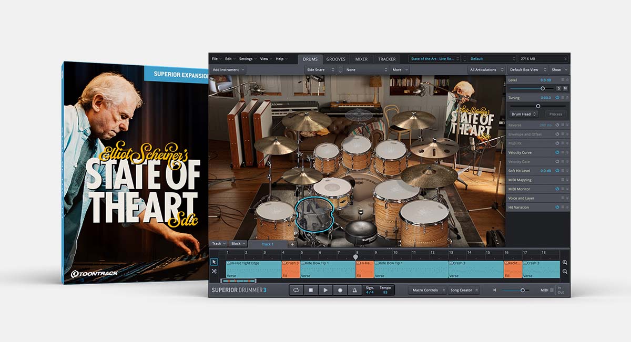Expand the More dropdown

click(400, 69)
